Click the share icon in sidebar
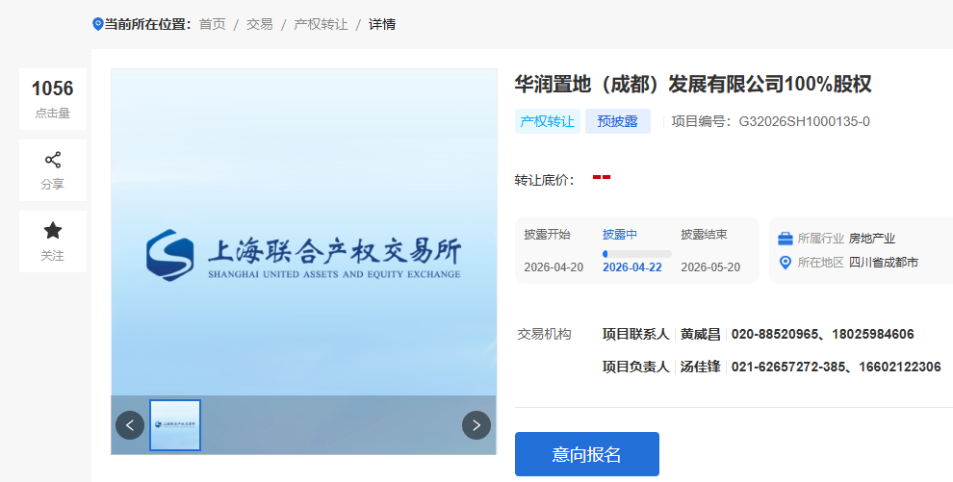This screenshot has height=482, width=953. [53, 160]
